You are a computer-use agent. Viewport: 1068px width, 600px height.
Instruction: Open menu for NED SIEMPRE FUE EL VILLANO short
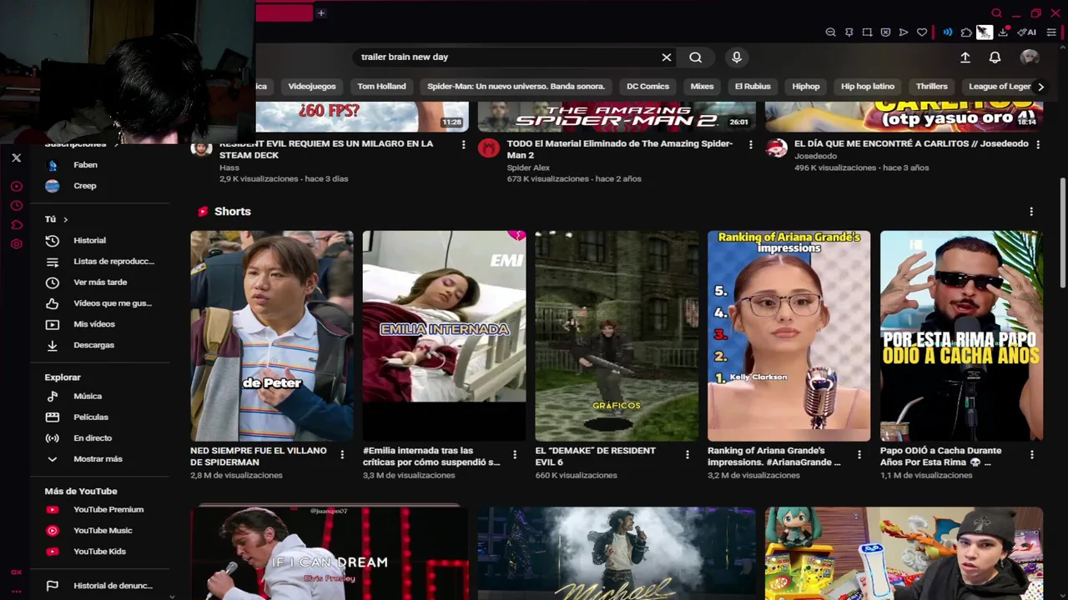coord(342,455)
